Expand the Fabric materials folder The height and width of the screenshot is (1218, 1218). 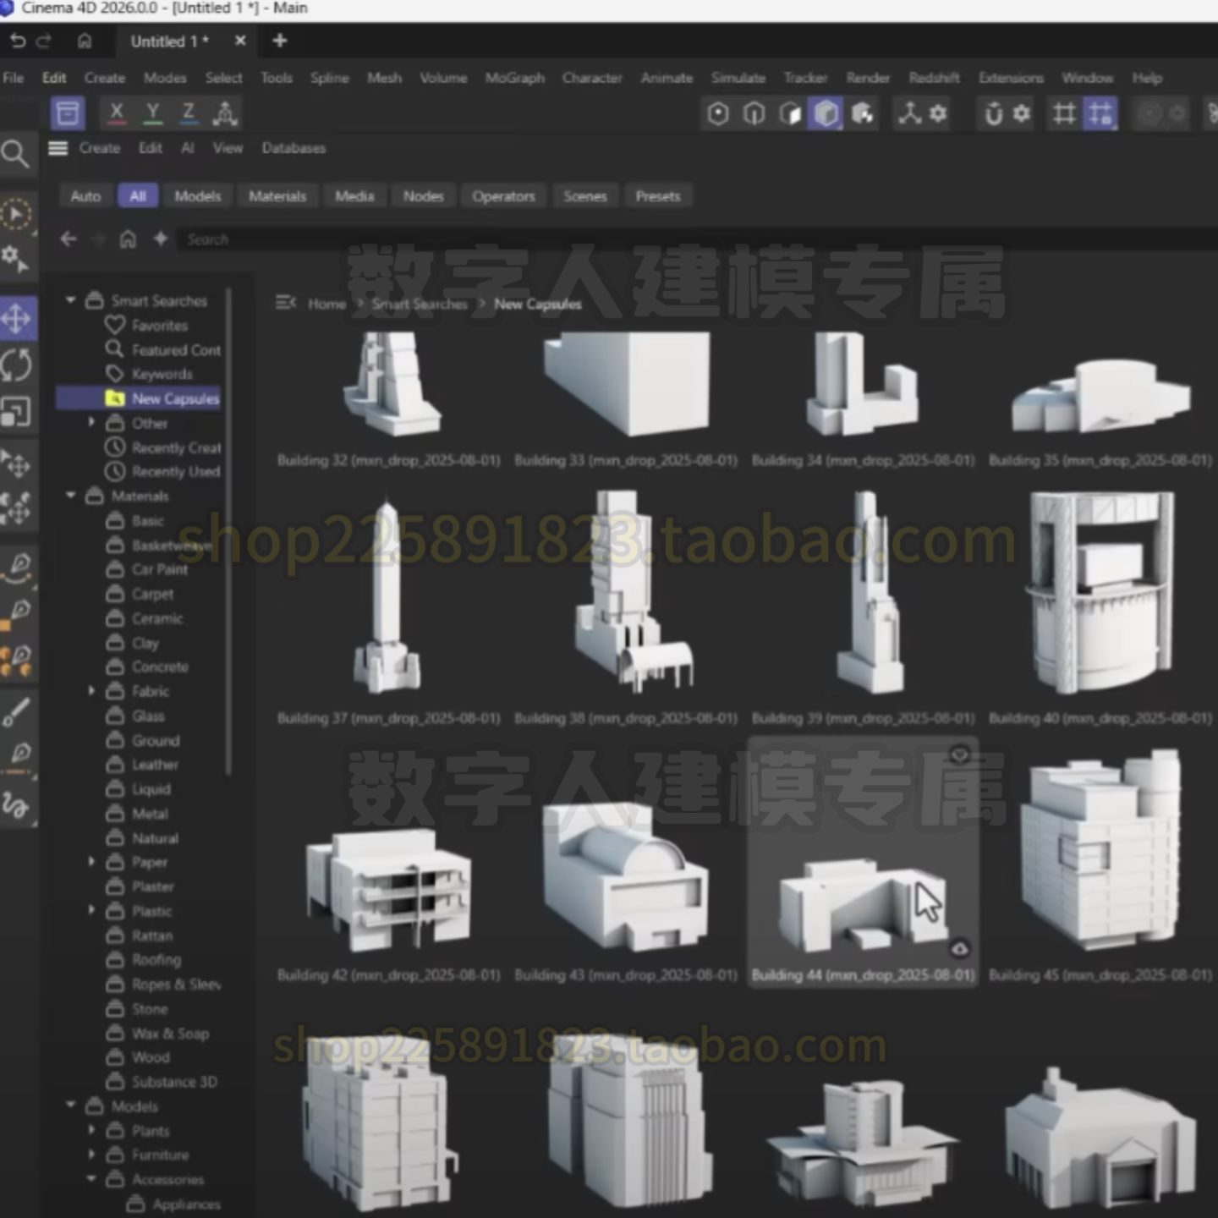coord(91,691)
